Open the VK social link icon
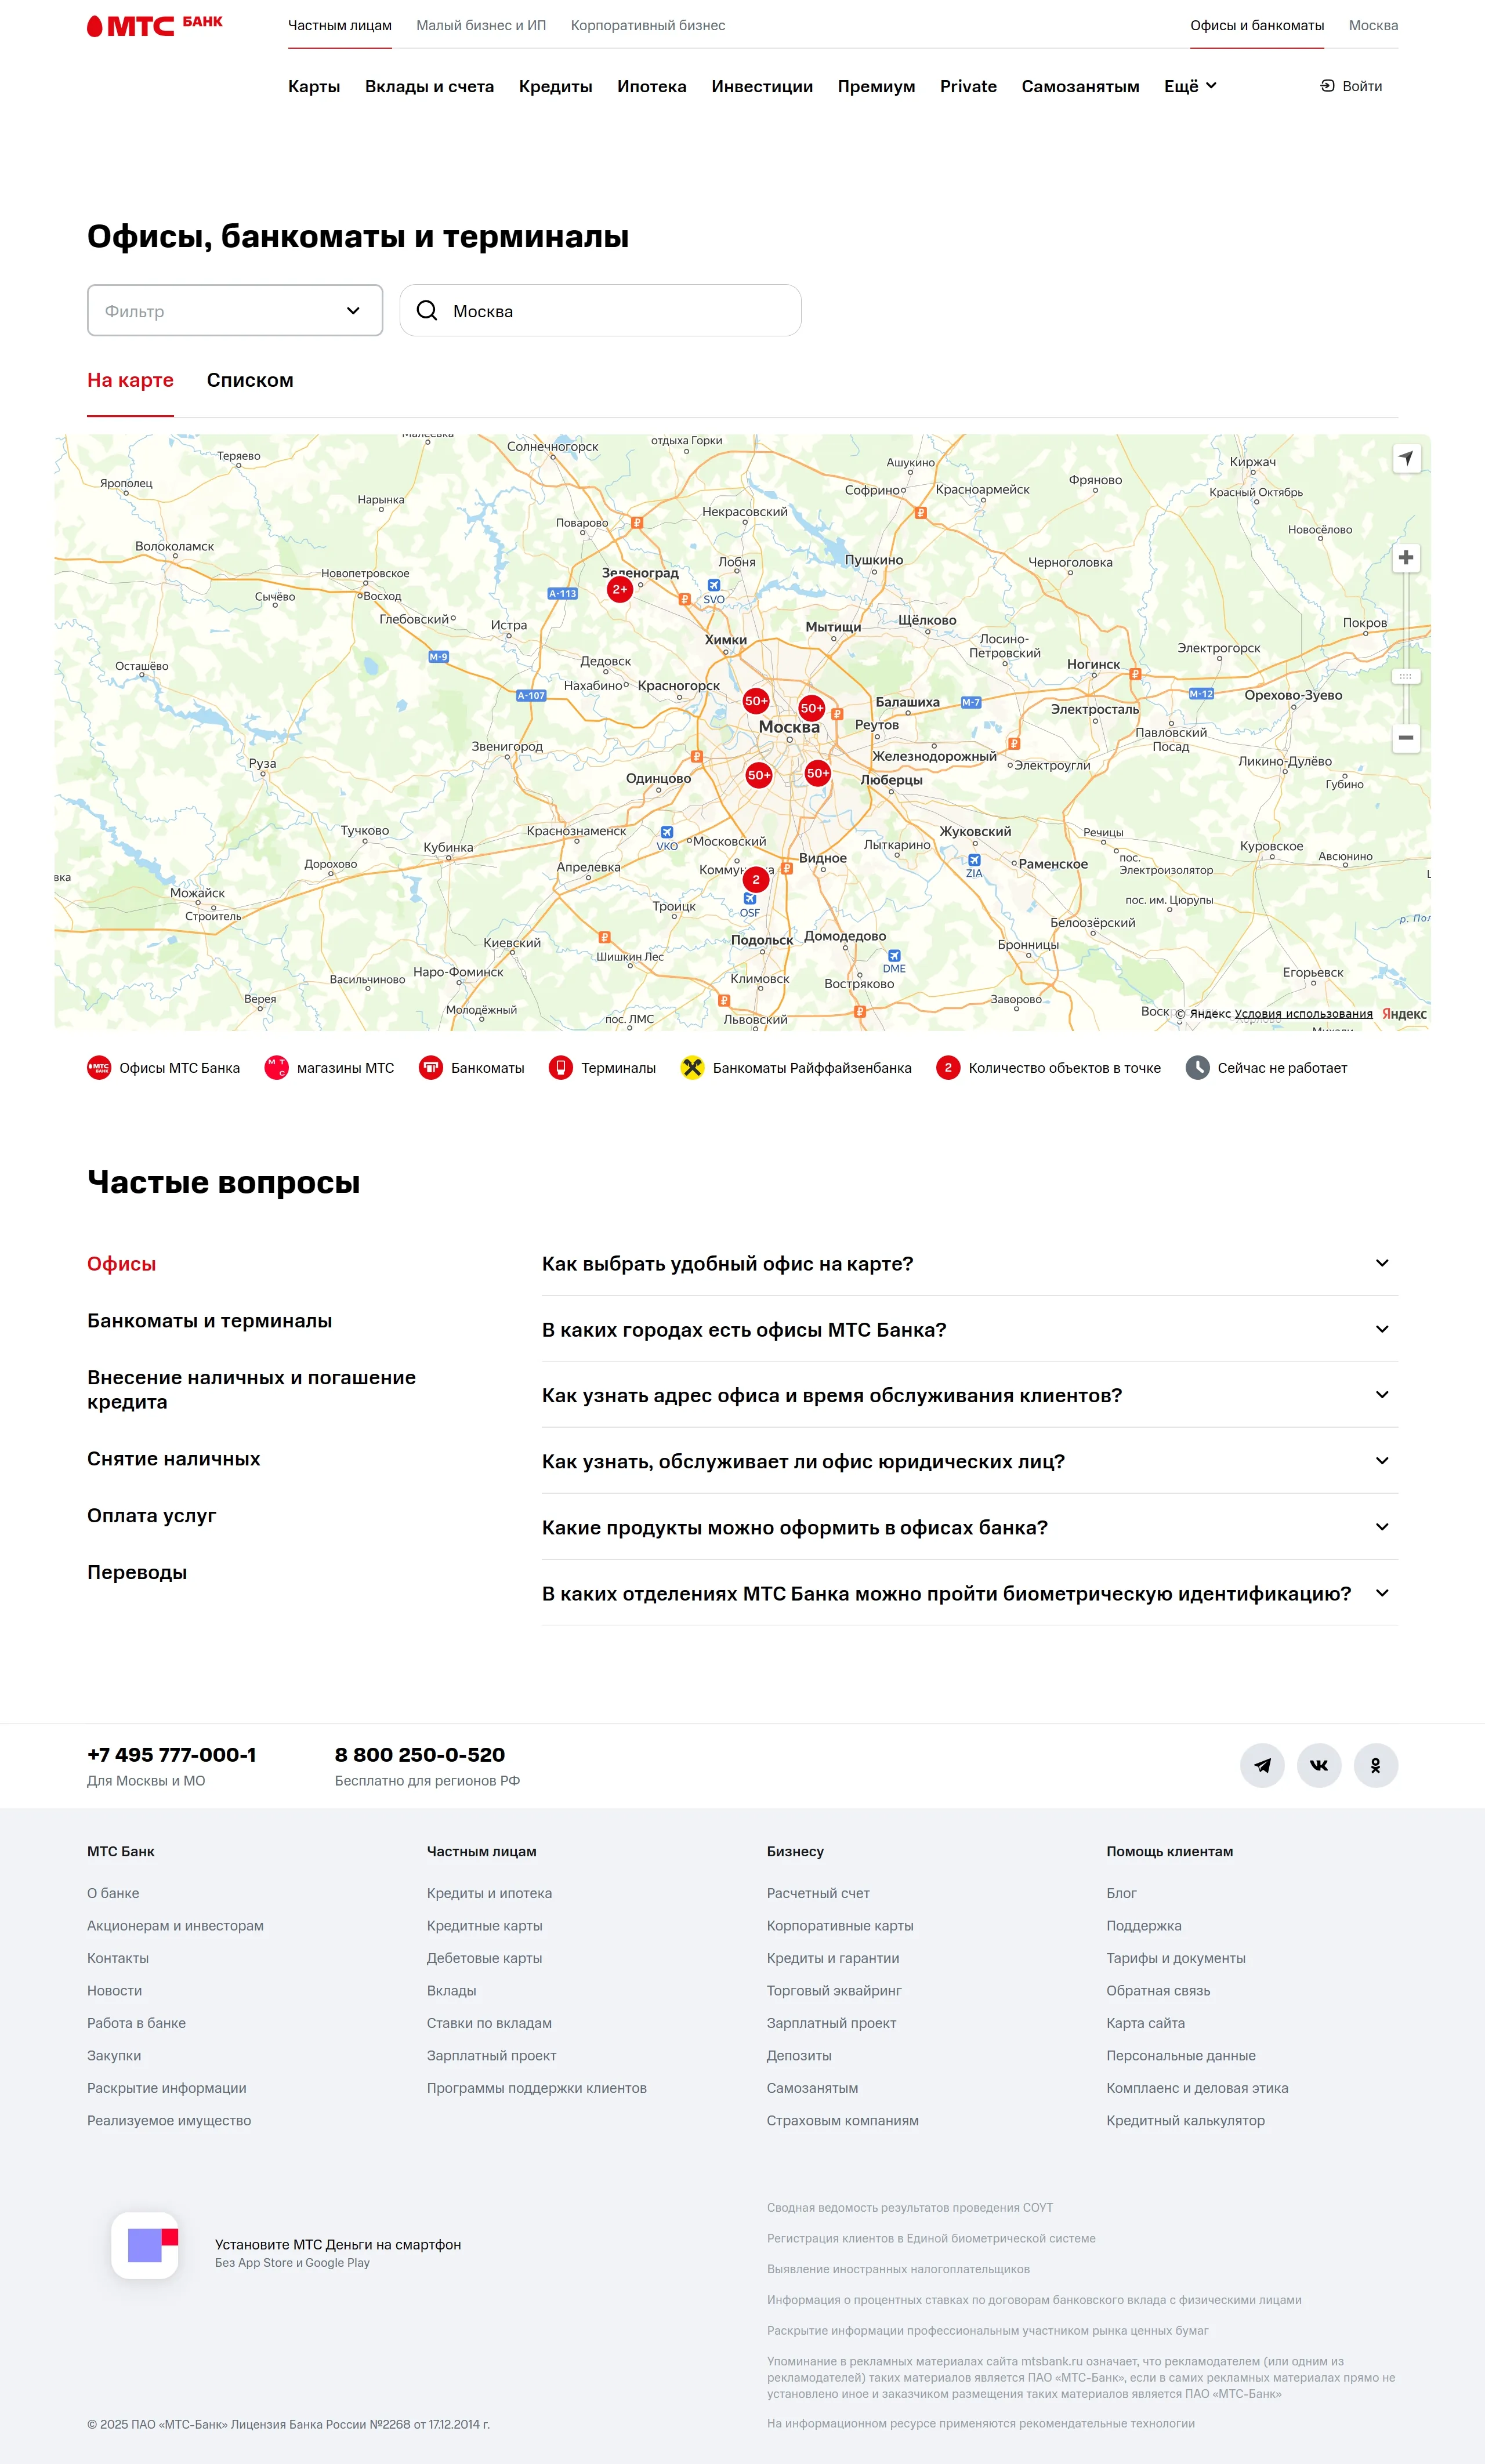This screenshot has width=1485, height=2464. click(x=1319, y=1765)
